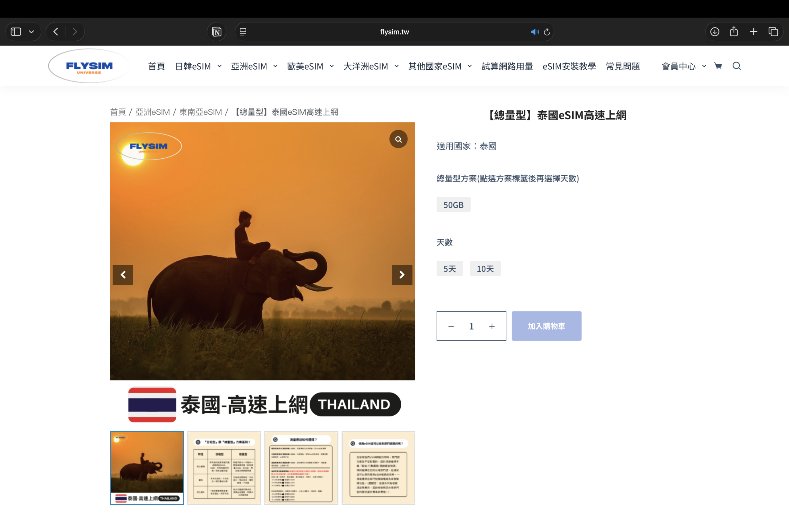This screenshot has height=513, width=789.
Task: Select the 50GB plan option
Action: pyautogui.click(x=453, y=205)
